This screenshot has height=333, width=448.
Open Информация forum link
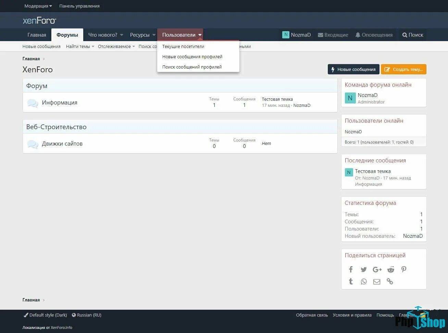60,102
